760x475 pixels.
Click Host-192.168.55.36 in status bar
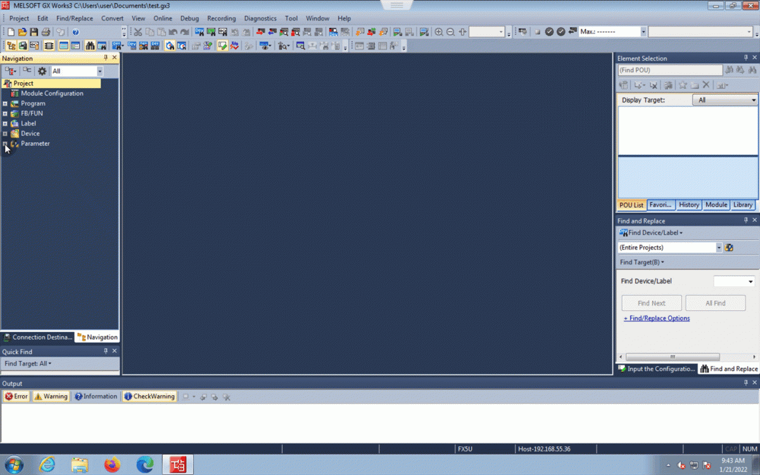[x=544, y=449]
